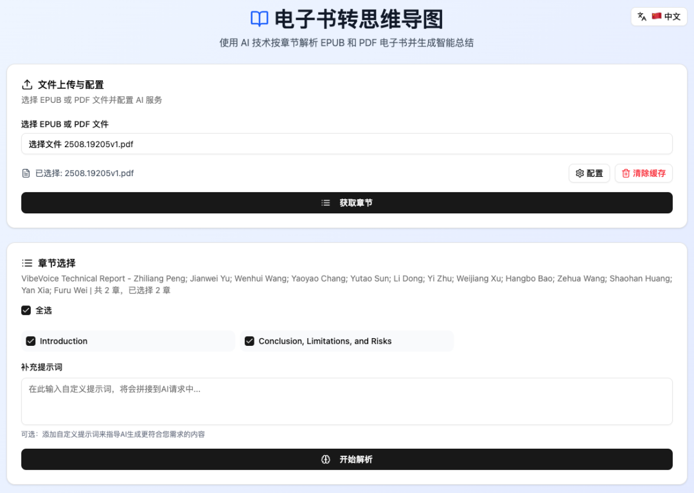The image size is (694, 493).
Task: Uncheck Conclusion, Limitations, and Risks checkbox
Action: click(249, 341)
